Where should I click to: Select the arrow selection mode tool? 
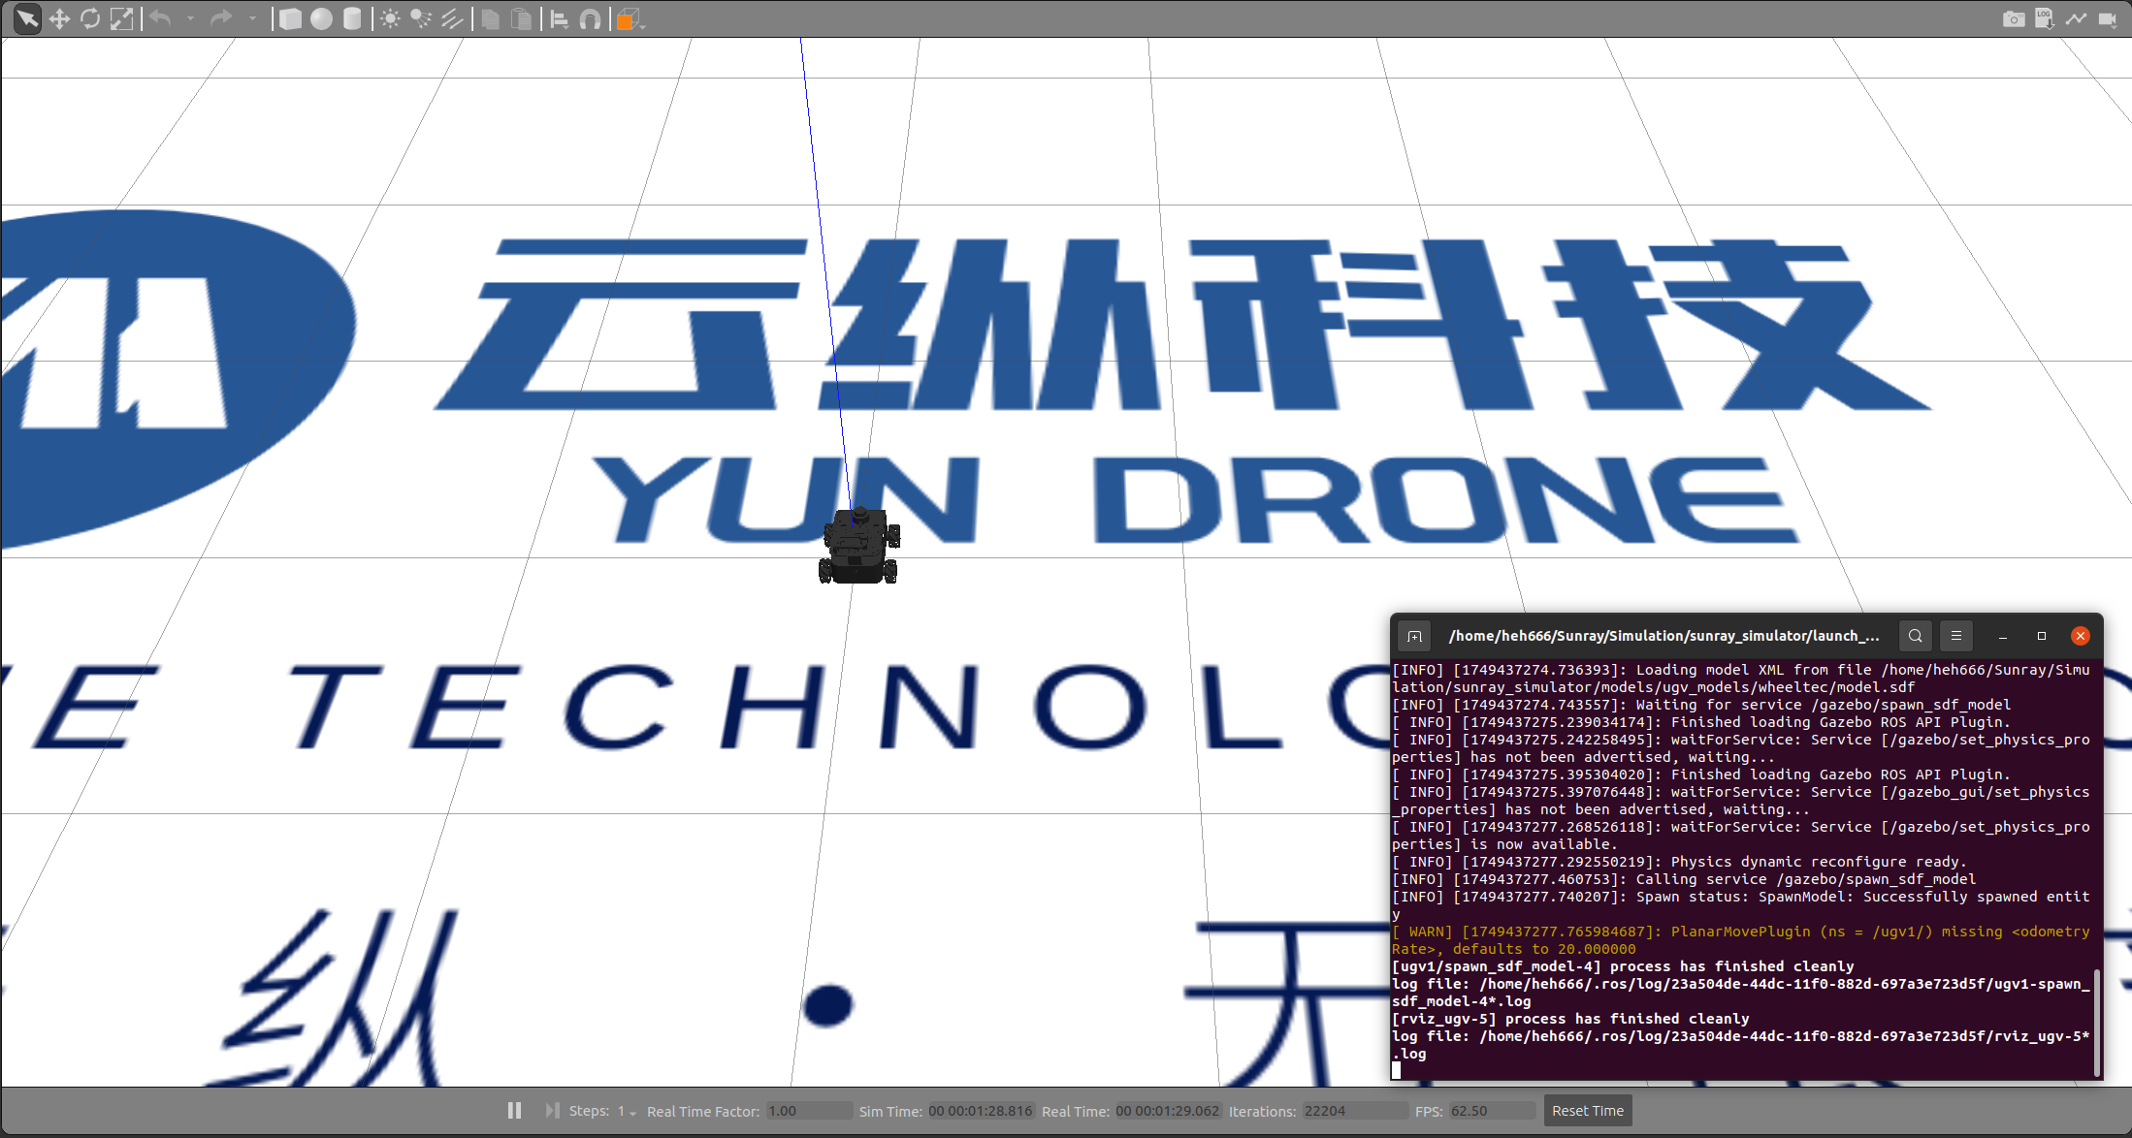(x=27, y=18)
